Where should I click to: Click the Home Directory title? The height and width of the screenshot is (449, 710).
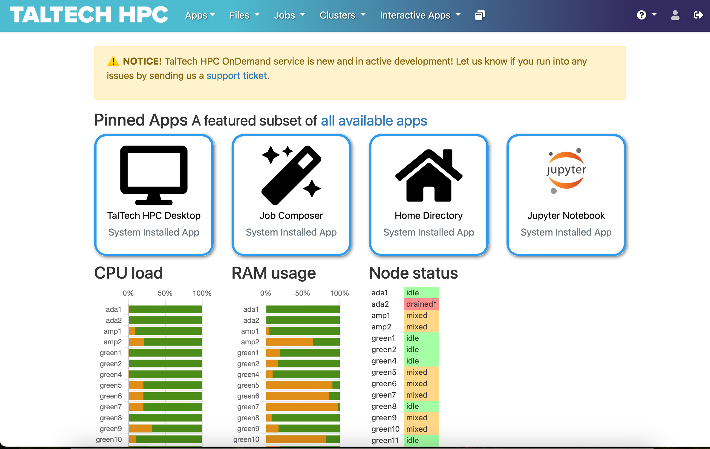coord(429,216)
